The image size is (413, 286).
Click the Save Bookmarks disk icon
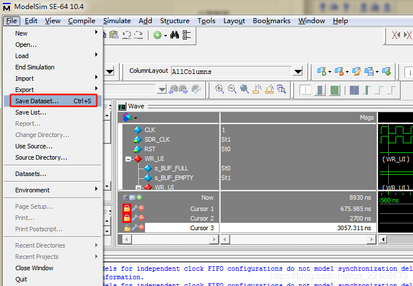click(x=369, y=71)
